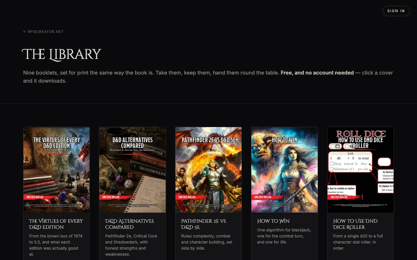Image resolution: width=417 pixels, height=260 pixels.
Task: Click 'Pathfinder 2e, Critical Core and Shadowdark' description
Action: point(131,245)
